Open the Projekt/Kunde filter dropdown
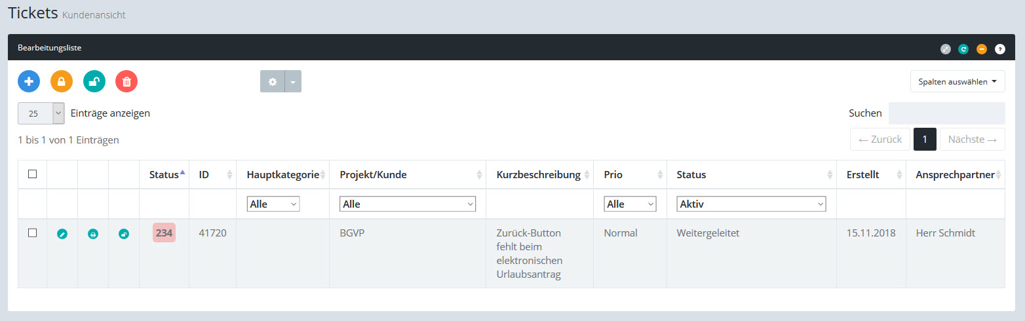1025x321 pixels. point(408,204)
